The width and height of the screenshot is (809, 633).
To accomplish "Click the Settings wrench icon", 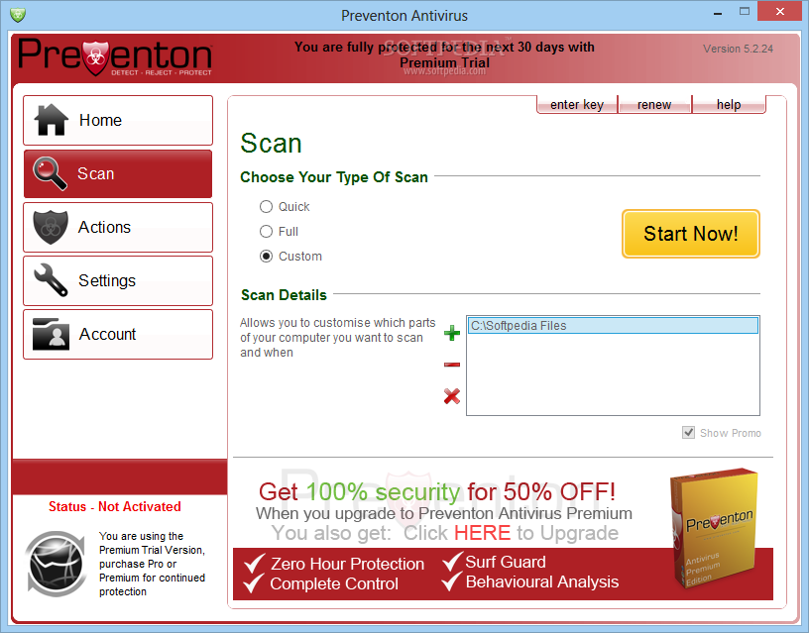I will [x=51, y=280].
